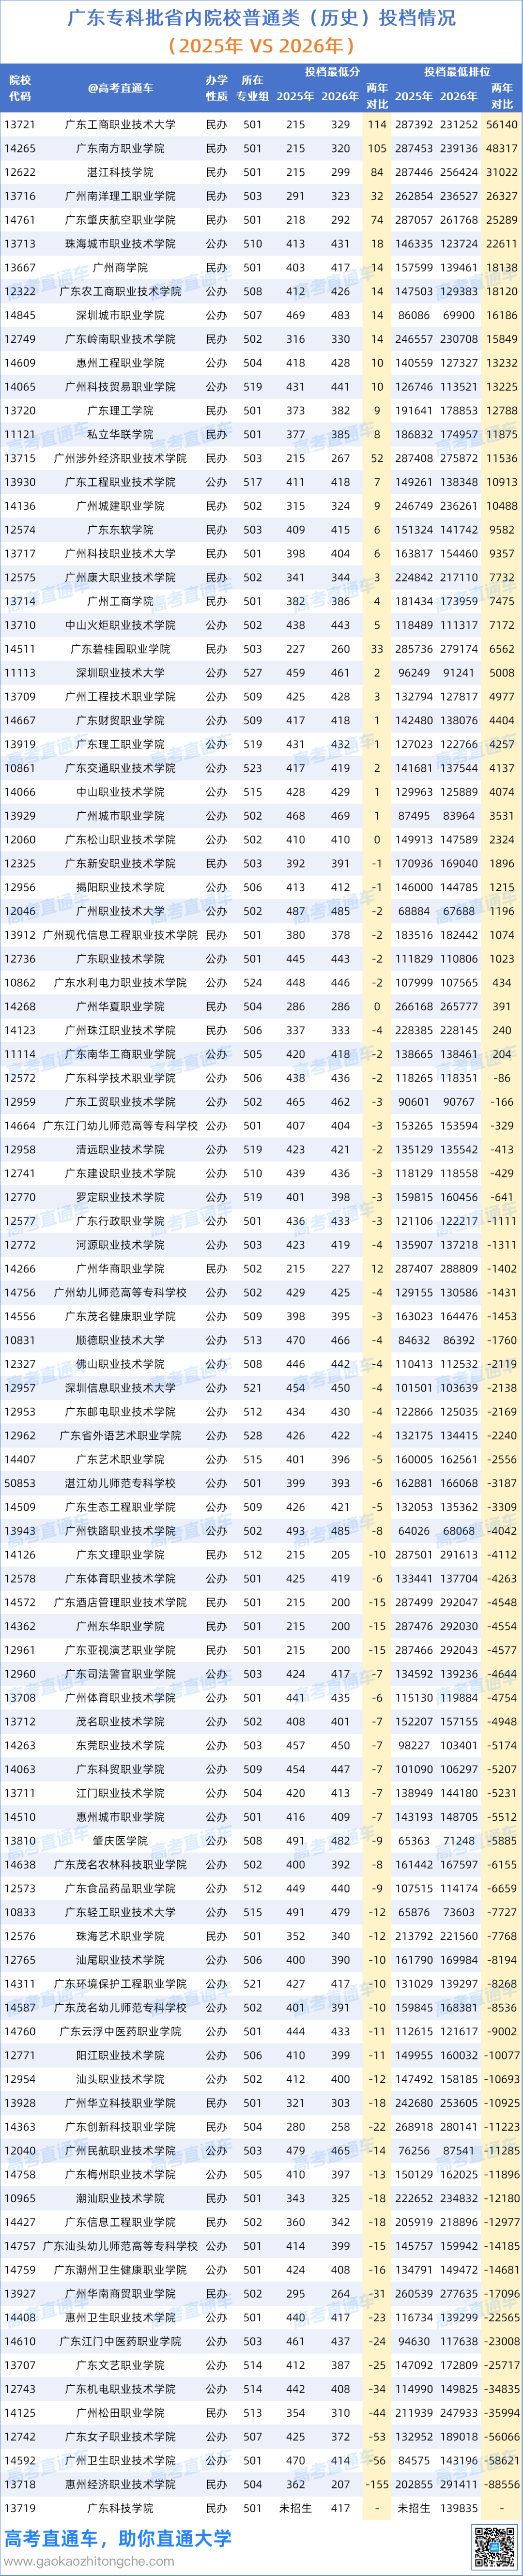Click the 办学性质 column header

[x=216, y=88]
